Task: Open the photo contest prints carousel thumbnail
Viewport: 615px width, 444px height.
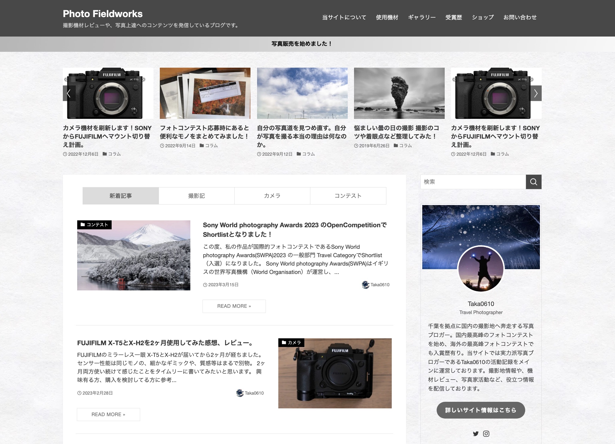Action: (x=205, y=93)
